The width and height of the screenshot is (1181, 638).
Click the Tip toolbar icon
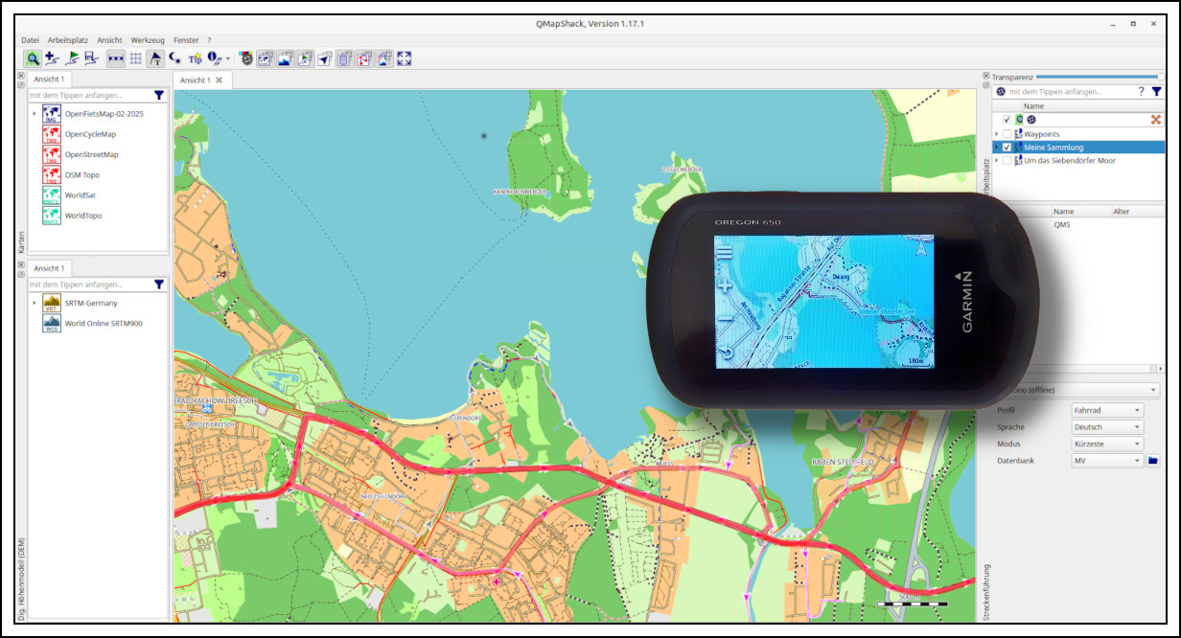coord(195,58)
